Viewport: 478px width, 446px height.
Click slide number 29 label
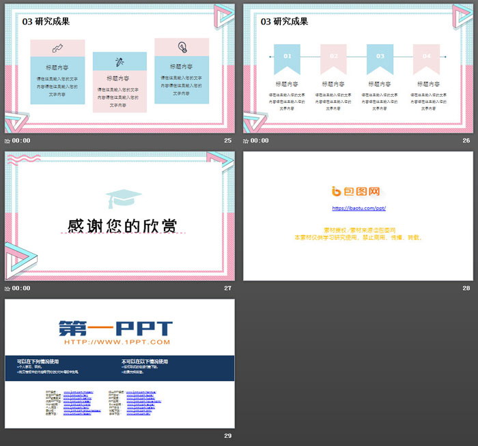[227, 436]
